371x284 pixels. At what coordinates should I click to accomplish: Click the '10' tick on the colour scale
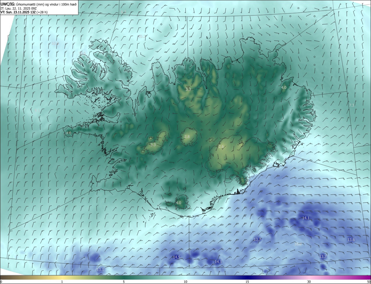click(185, 282)
